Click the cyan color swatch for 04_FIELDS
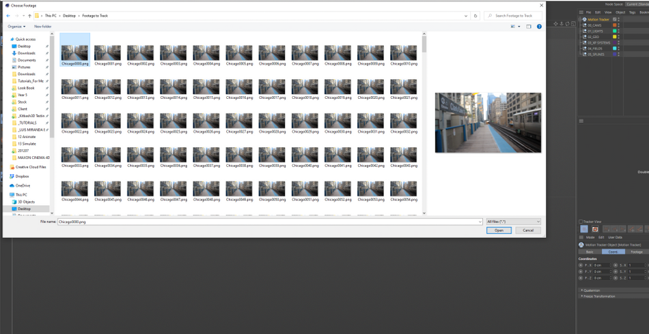 (615, 48)
